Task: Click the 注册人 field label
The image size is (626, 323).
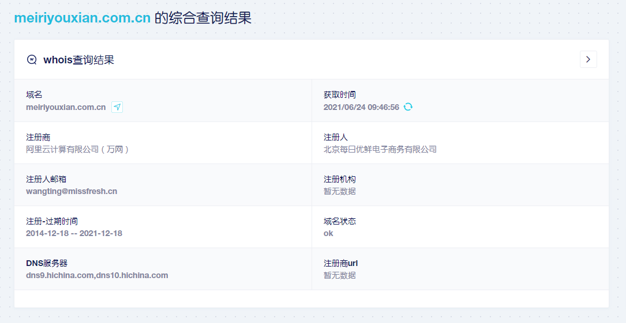Action: [x=335, y=137]
